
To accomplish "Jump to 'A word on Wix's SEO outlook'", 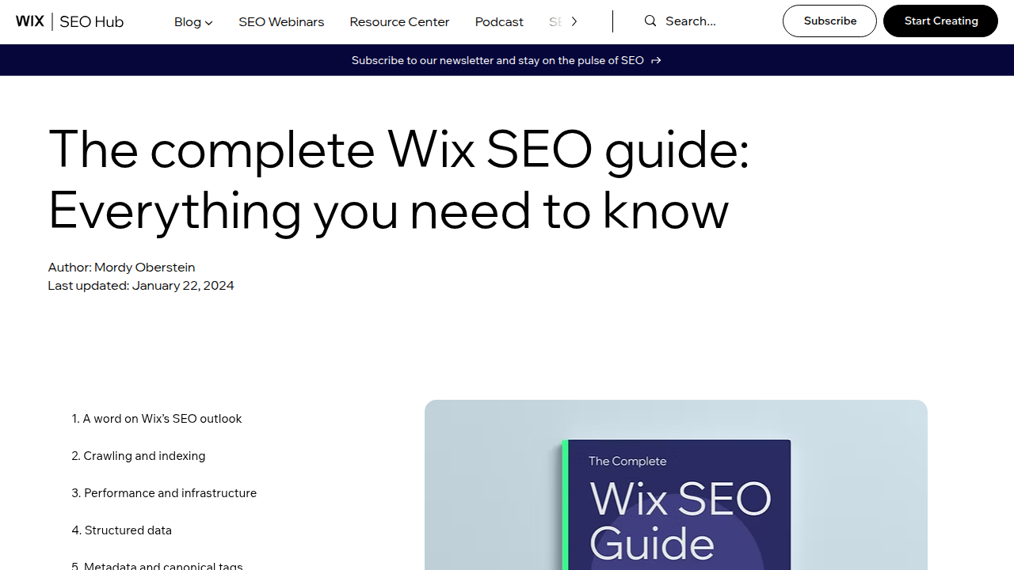I will tap(157, 419).
